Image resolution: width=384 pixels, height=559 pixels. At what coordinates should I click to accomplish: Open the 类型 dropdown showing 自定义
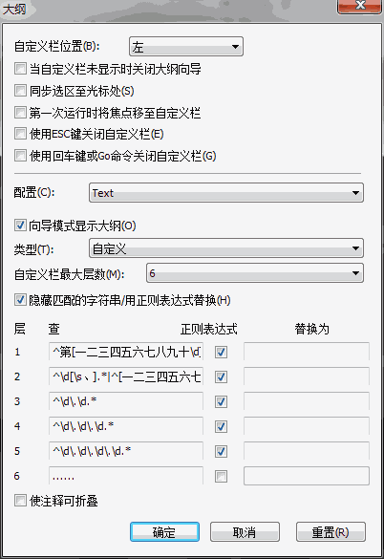click(226, 248)
